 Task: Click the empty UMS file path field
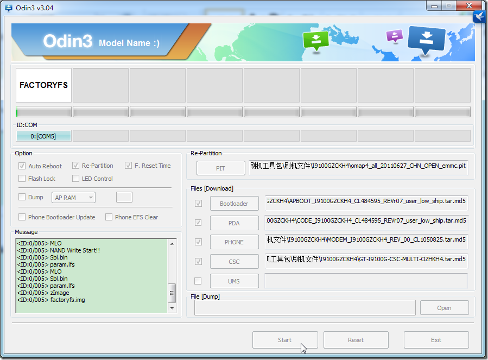[366, 281]
